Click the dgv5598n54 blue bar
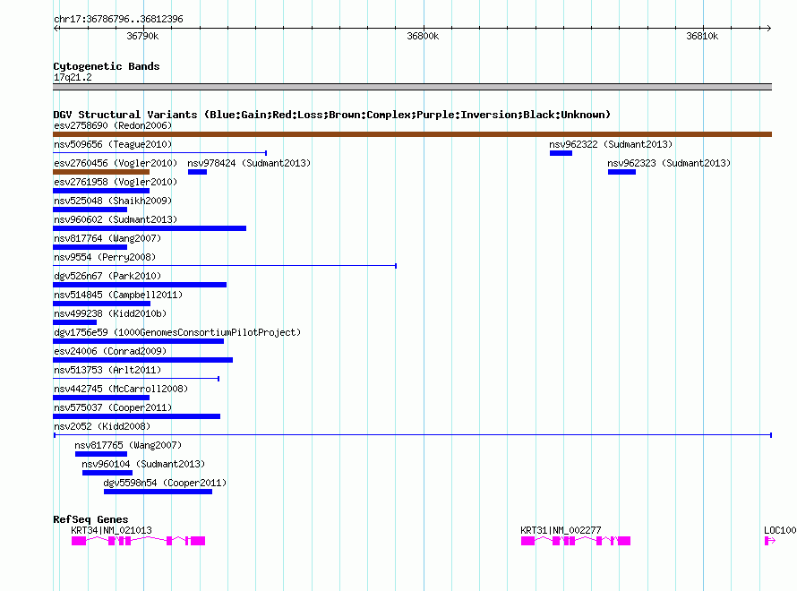The height and width of the screenshot is (591, 797). [159, 492]
